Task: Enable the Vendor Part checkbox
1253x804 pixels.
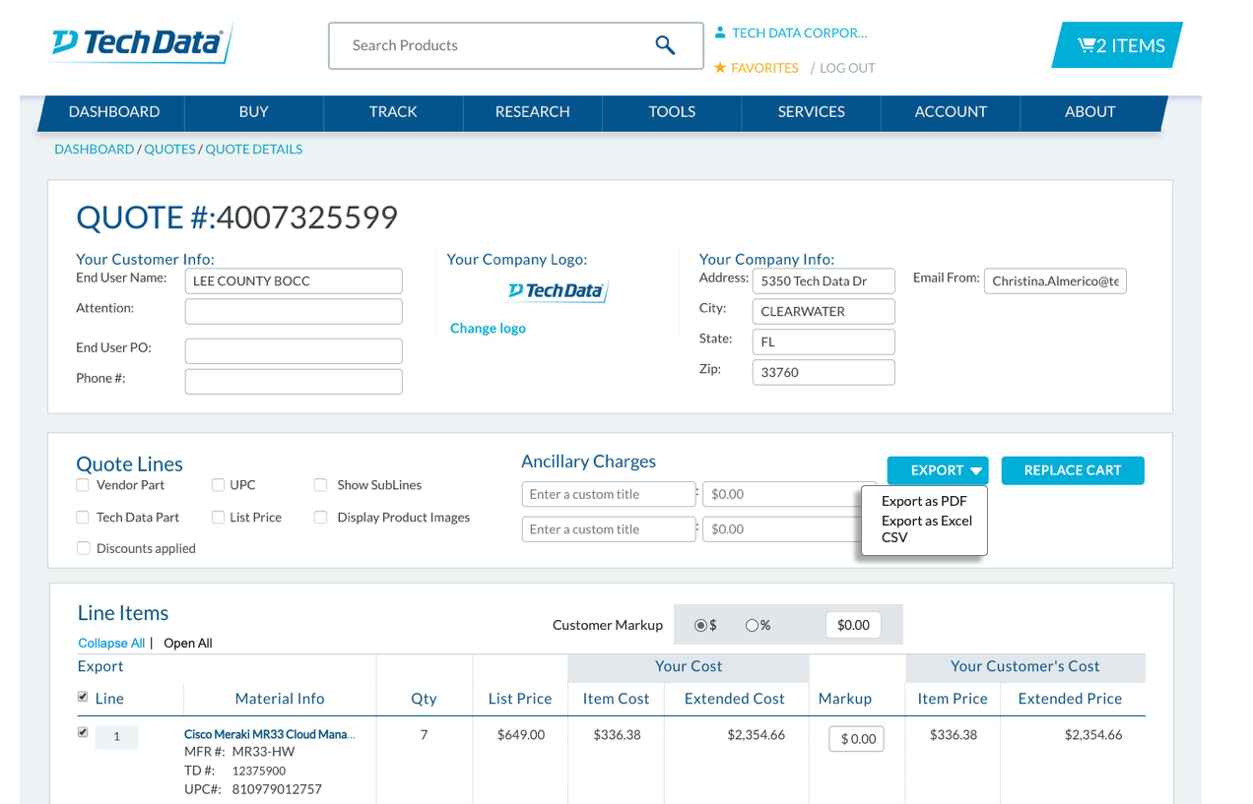Action: coord(83,485)
